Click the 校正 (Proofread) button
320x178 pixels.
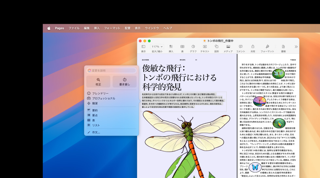(x=98, y=82)
